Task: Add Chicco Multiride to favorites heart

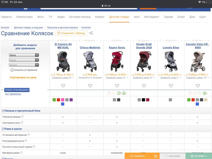Action: click(90, 86)
